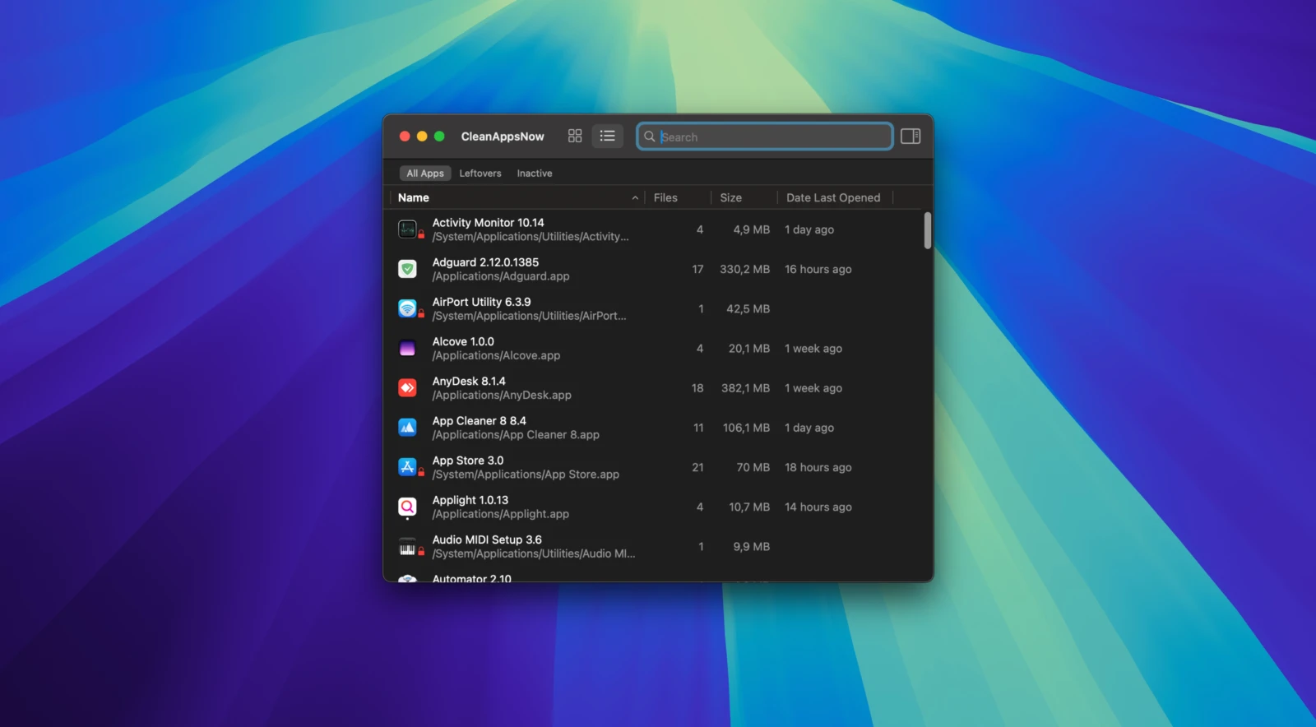Image resolution: width=1316 pixels, height=727 pixels.
Task: Sort by Date Last Opened column
Action: tap(832, 198)
